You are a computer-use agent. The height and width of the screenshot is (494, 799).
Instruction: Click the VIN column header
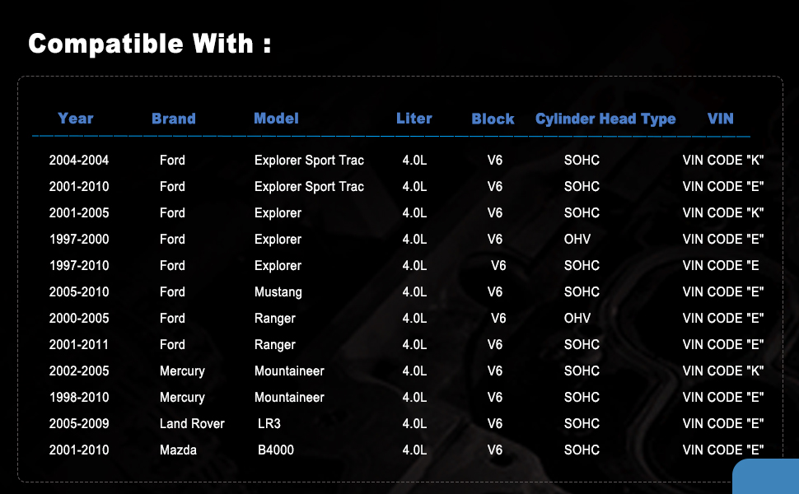(x=721, y=119)
